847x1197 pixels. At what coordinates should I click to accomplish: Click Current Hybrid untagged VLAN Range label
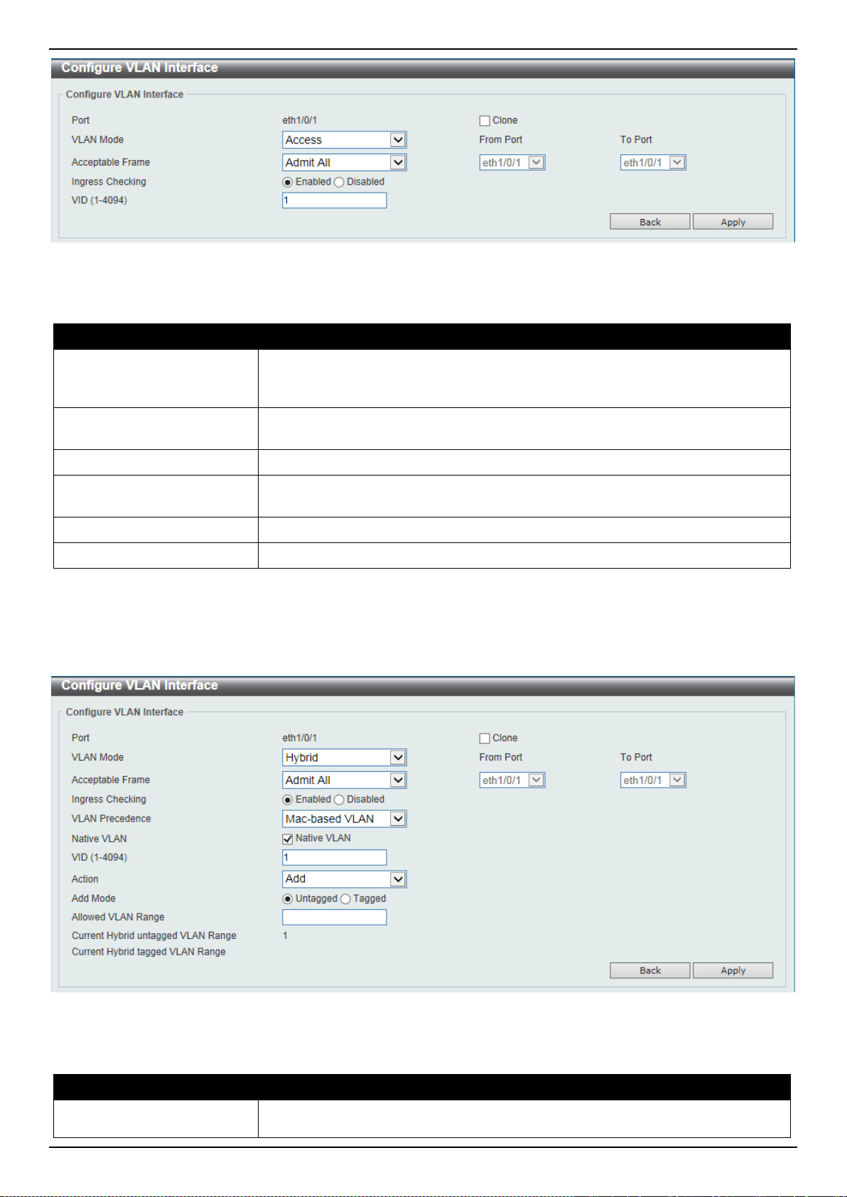pyautogui.click(x=154, y=935)
